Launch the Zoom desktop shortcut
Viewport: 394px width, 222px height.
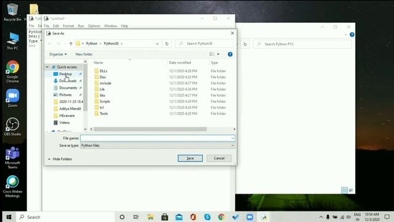[x=12, y=98]
